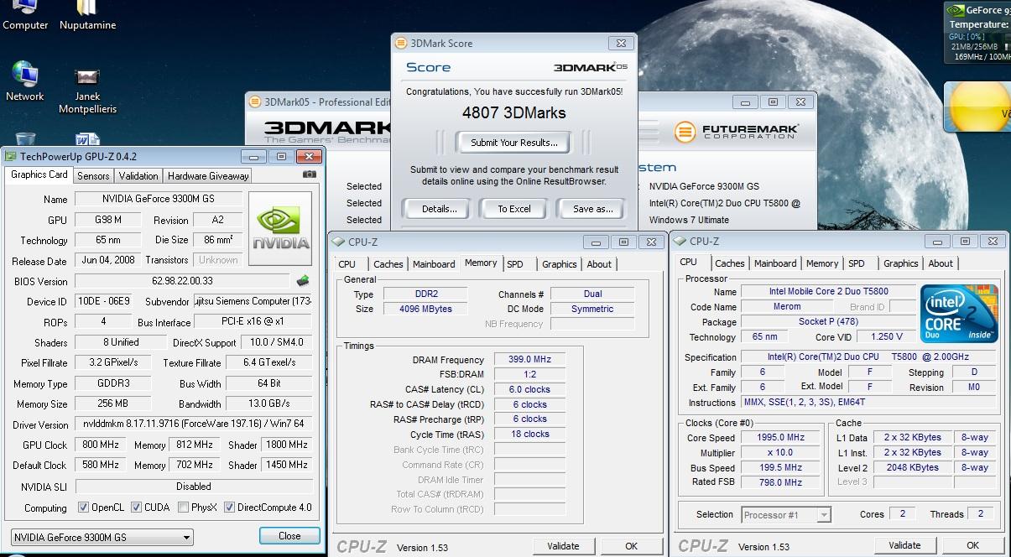1011x557 pixels.
Task: Click the Specification processor field in CPU-Z
Action: [870, 357]
